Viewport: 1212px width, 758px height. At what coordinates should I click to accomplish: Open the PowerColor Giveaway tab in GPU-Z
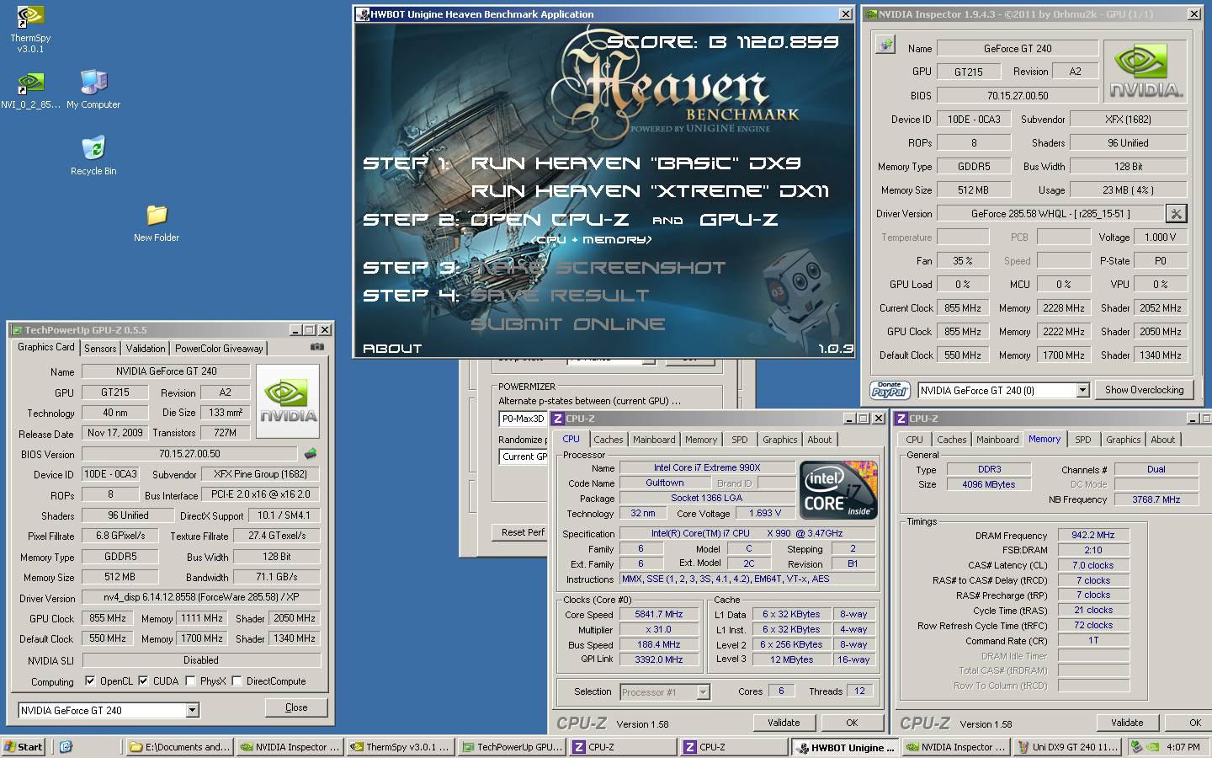coord(219,348)
